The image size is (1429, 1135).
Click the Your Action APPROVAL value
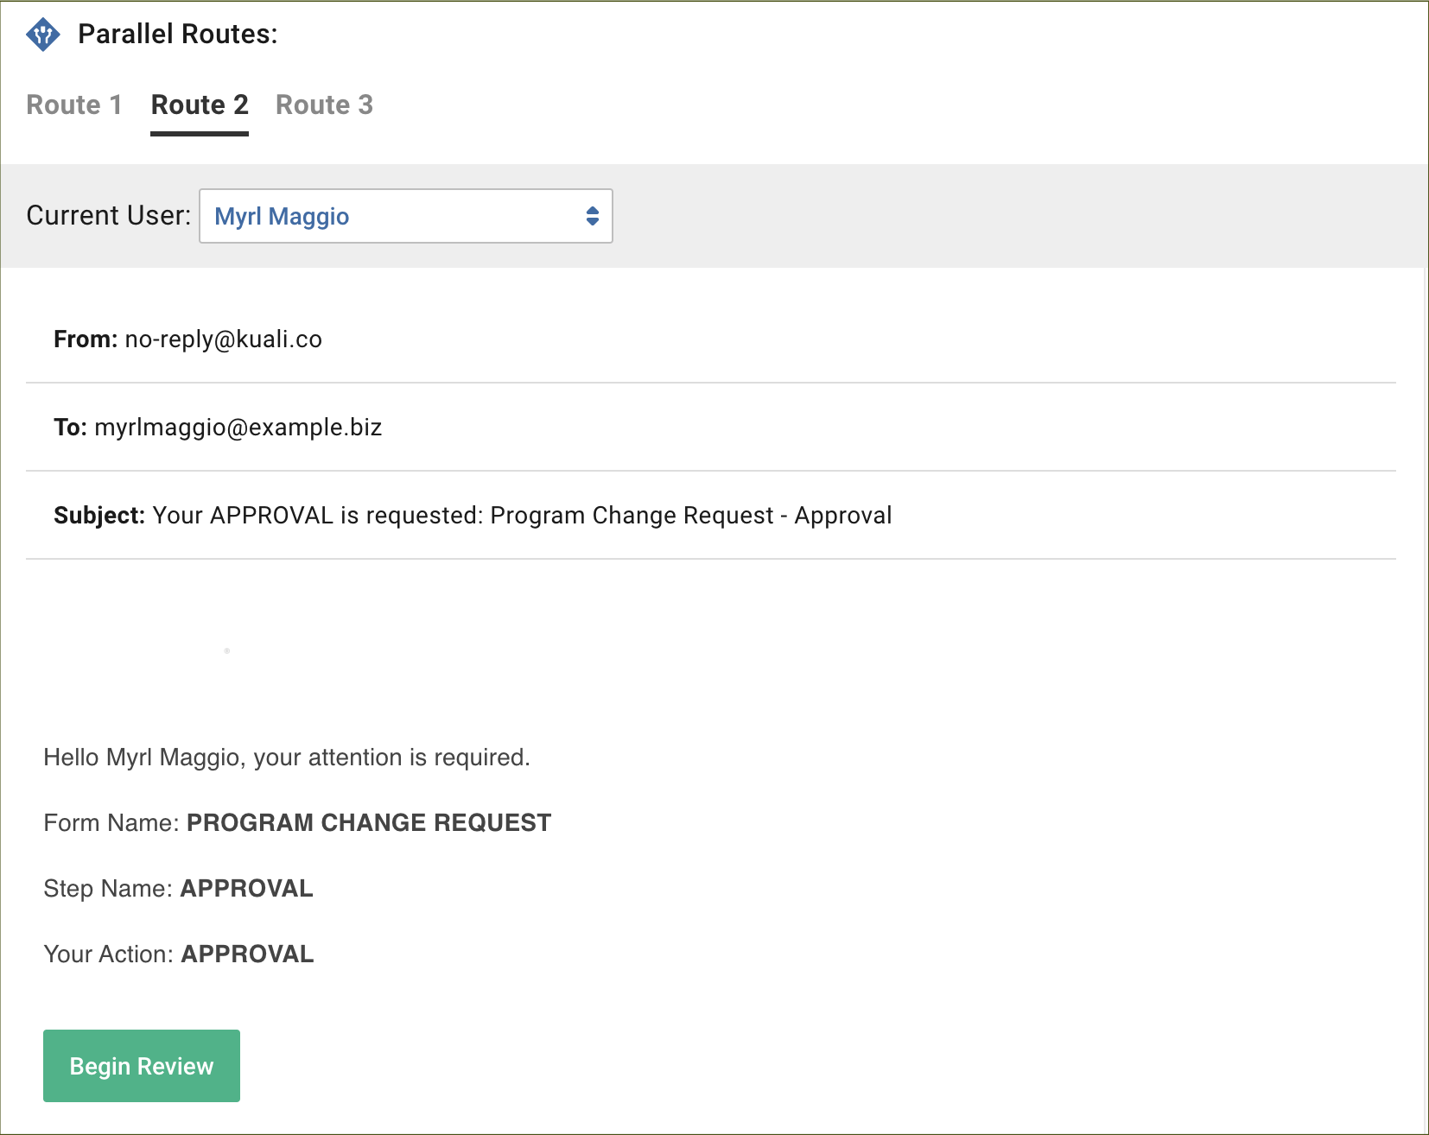coord(246,954)
